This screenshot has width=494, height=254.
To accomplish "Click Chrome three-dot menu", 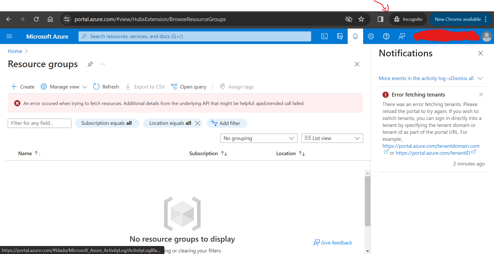I will pos(486,19).
